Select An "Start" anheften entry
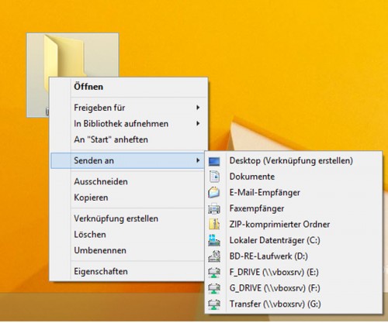388x323 pixels. (x=111, y=139)
